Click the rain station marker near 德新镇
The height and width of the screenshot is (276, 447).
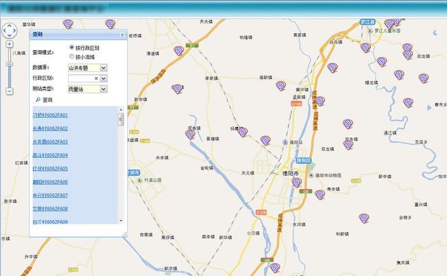pos(281,86)
